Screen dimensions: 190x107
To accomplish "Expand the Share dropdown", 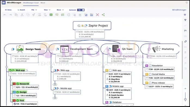I will (60, 10).
